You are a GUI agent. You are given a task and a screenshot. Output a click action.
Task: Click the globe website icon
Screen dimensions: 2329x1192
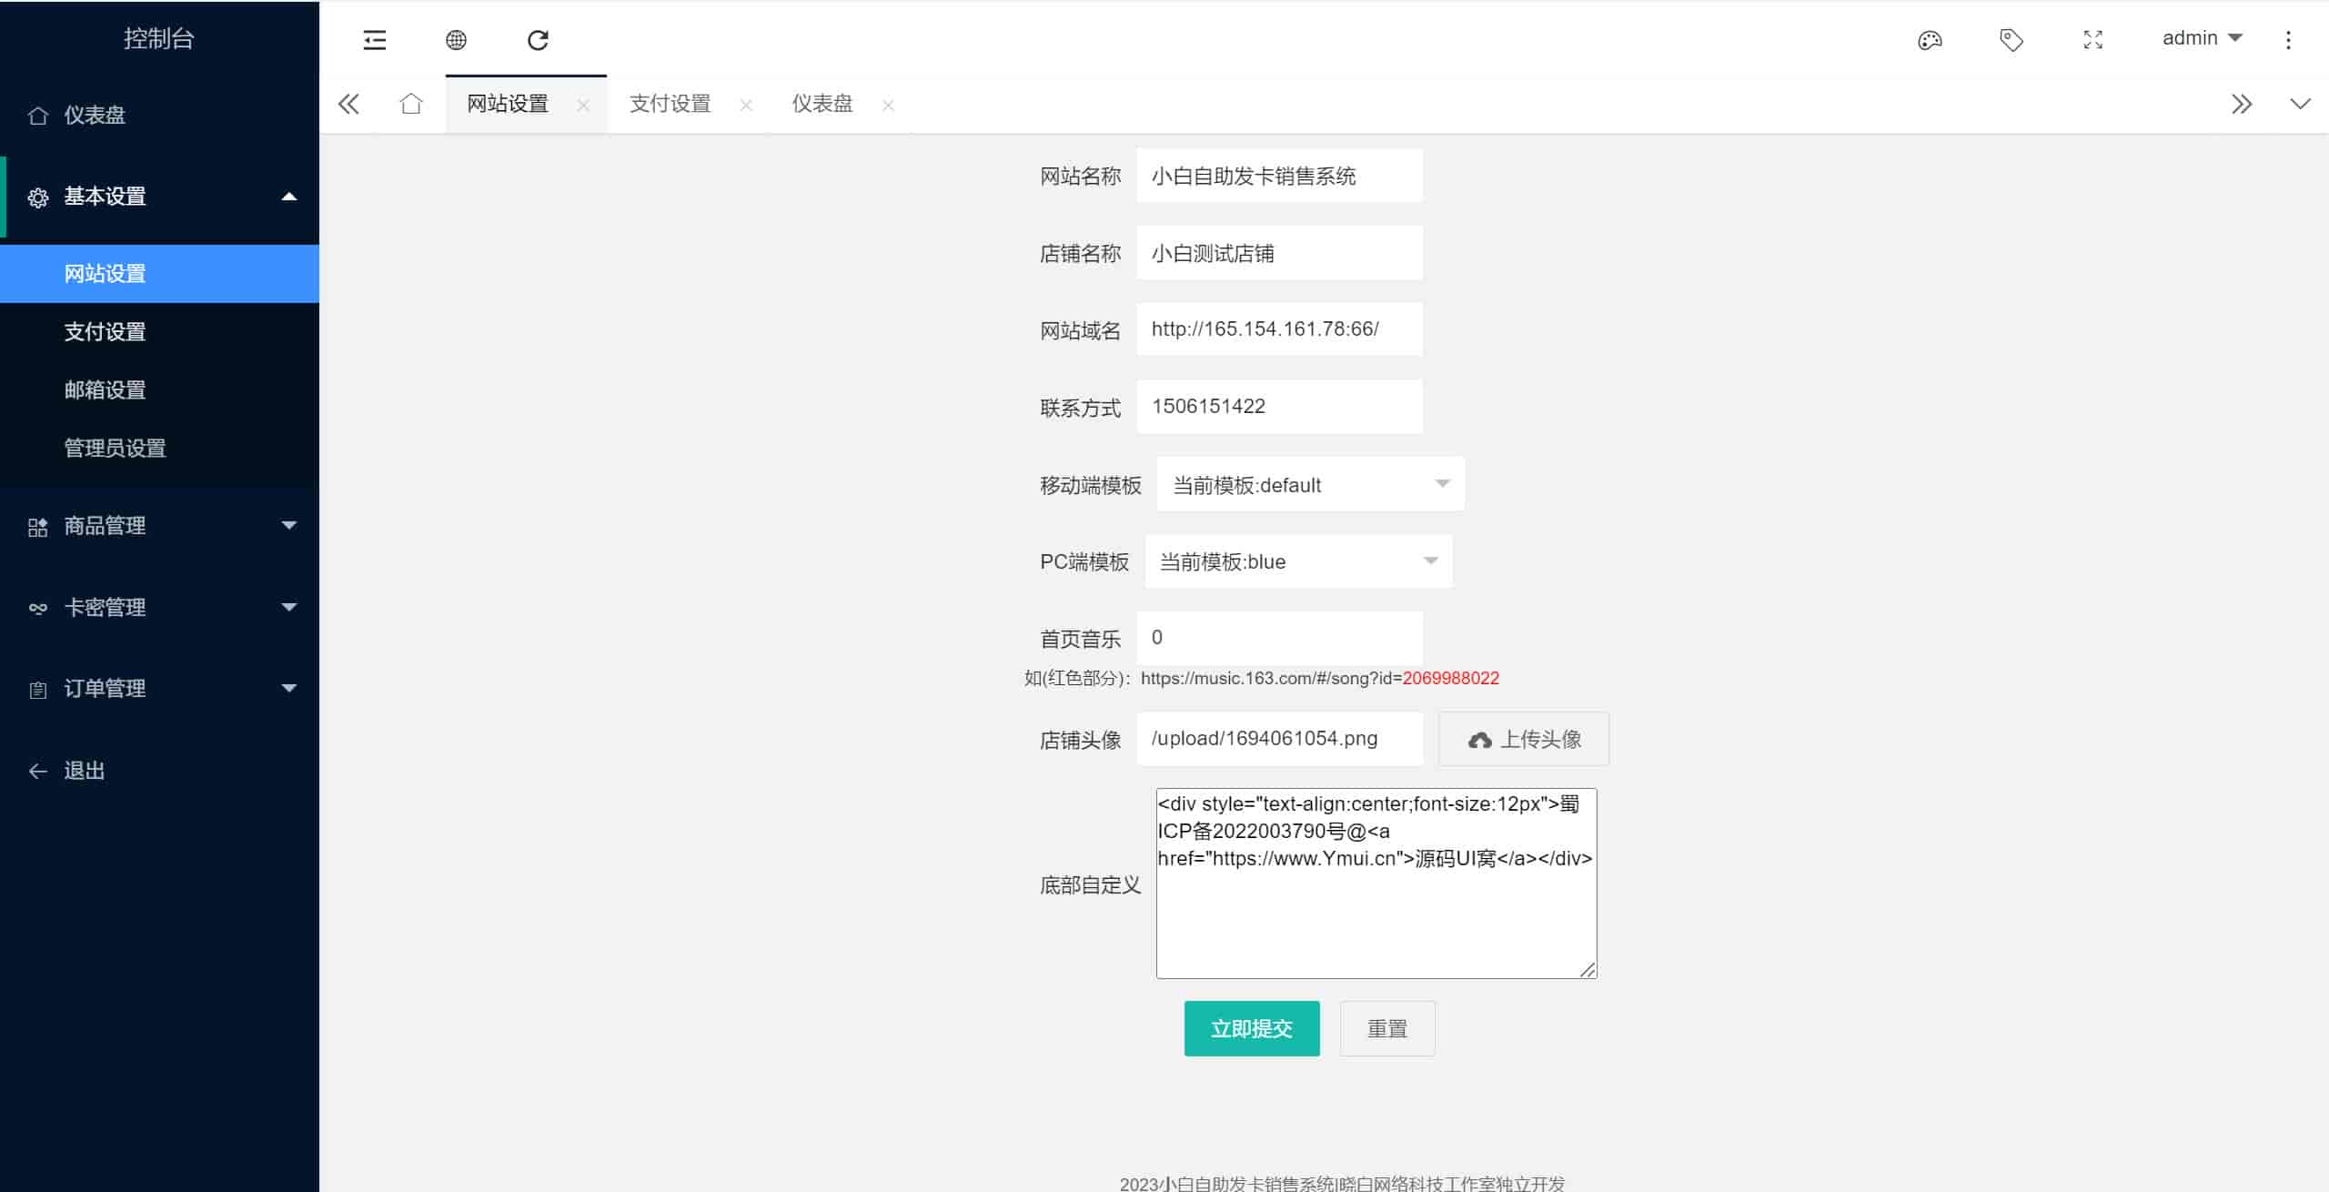tap(456, 40)
